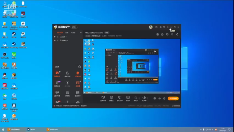Click the stream timer 00:00:00

(x=176, y=106)
